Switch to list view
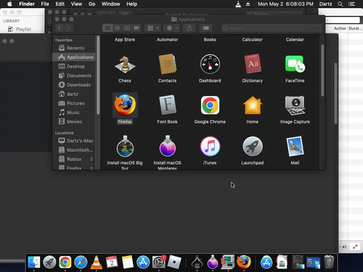This screenshot has width=363, height=272. 117,28
